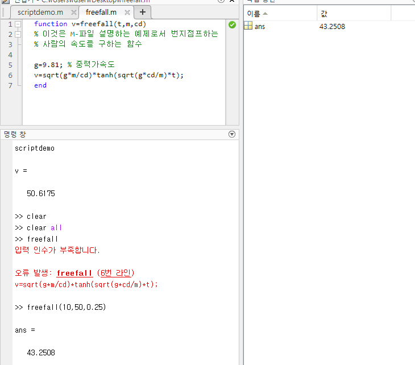Viewport: 415px width, 365px height.
Task: Click the Korean comment on line 3
Action: [x=88, y=44]
